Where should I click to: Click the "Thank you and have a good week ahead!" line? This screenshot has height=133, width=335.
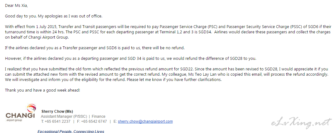42,90
